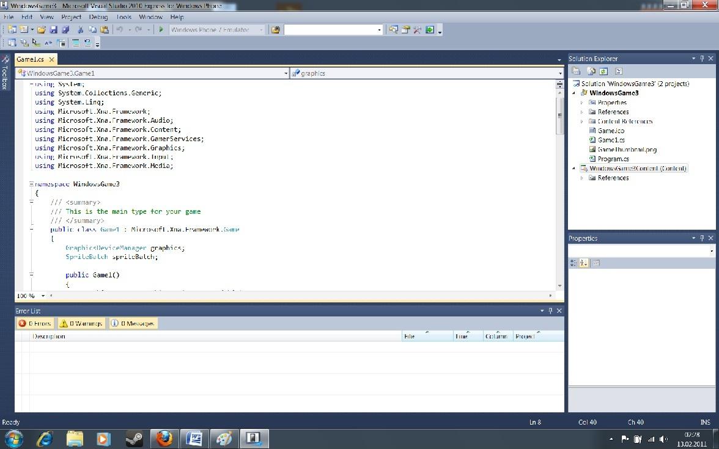This screenshot has height=449, width=719.
Task: Open the File menu
Action: pos(9,17)
